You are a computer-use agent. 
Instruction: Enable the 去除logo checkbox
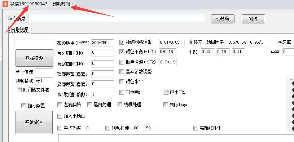166,105
